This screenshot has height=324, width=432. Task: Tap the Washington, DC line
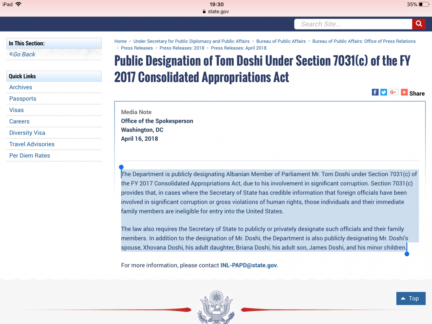click(x=142, y=130)
